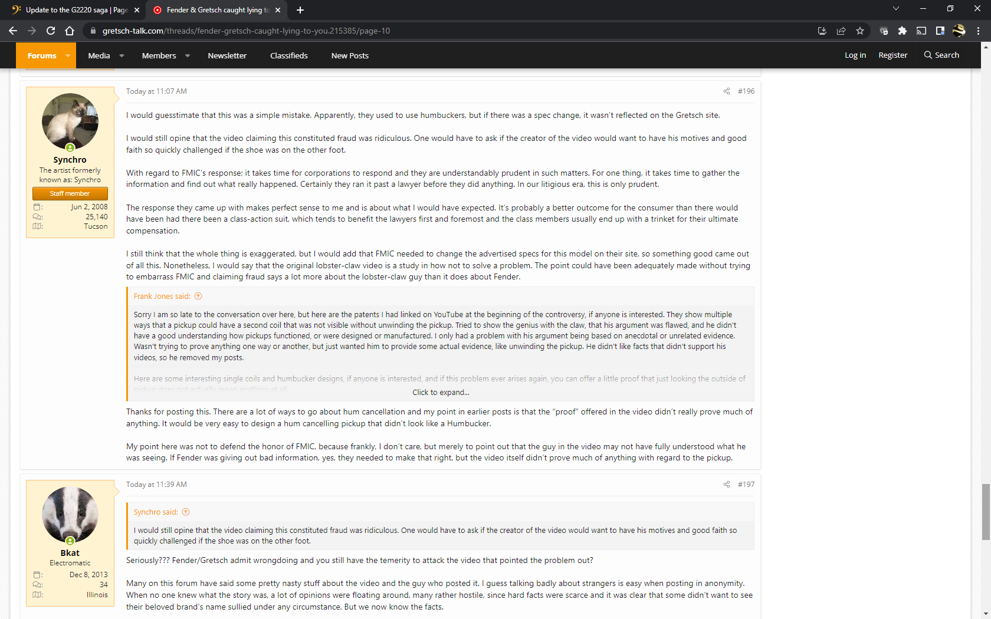The image size is (991, 619).
Task: Open the Members menu
Action: 159,56
